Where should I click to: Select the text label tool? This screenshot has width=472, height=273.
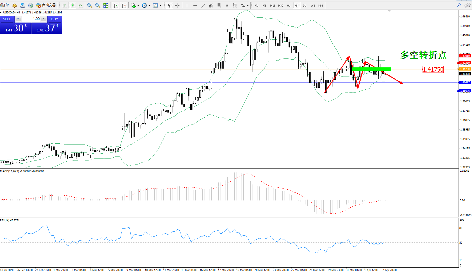pos(227,5)
